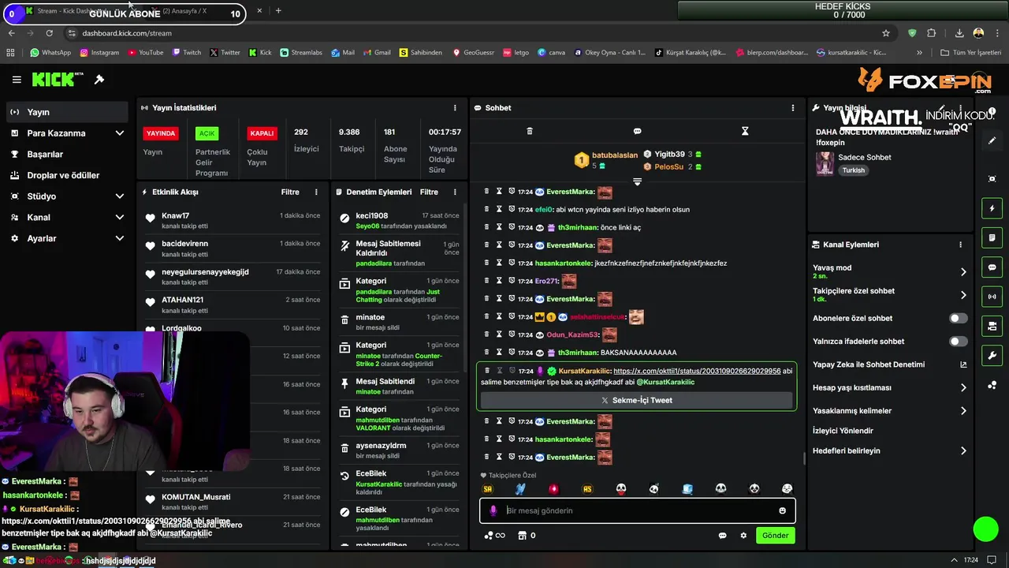Screen dimensions: 1009x568
Task: Open the Twitch bookmark
Action: 186,53
